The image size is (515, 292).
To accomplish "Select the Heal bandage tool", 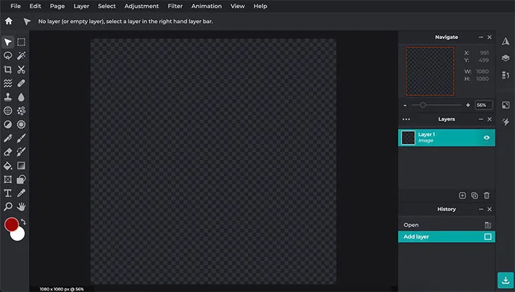I will coord(21,83).
